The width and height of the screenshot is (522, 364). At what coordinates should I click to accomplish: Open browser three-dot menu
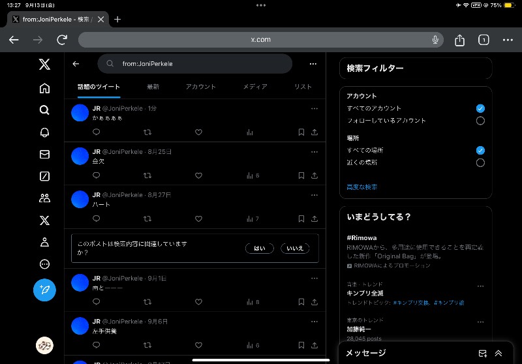click(508, 40)
